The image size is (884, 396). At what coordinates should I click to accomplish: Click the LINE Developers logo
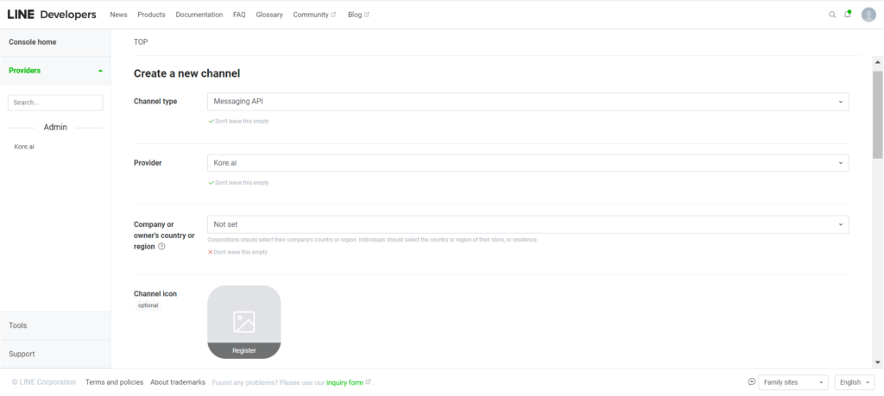point(51,15)
